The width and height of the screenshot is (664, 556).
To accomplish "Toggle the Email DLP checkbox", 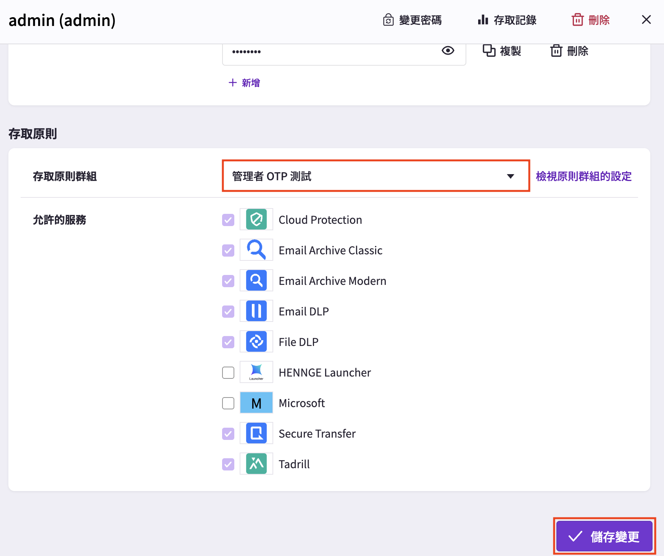I will pyautogui.click(x=228, y=312).
